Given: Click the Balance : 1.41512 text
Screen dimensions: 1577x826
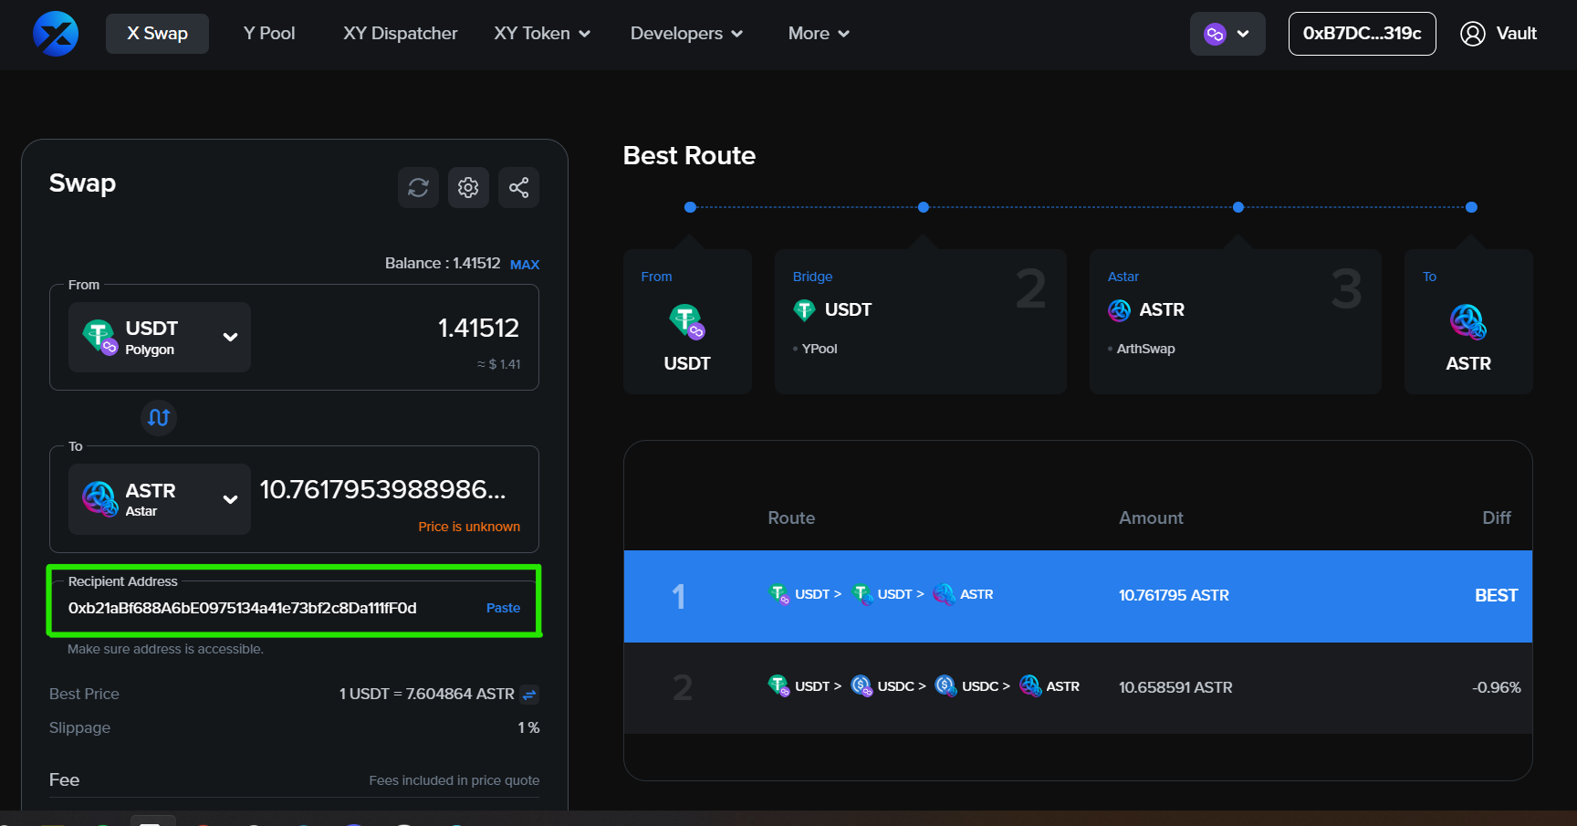Looking at the screenshot, I should [443, 263].
